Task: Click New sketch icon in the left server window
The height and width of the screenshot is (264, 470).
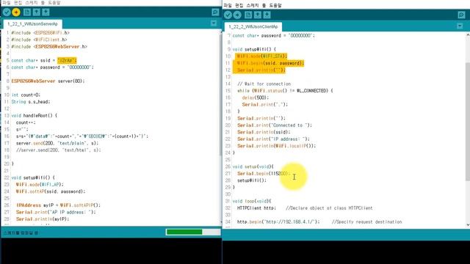Action: click(x=27, y=12)
